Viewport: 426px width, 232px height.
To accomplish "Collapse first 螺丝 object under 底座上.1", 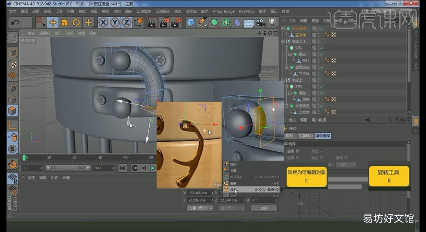I will [290, 54].
